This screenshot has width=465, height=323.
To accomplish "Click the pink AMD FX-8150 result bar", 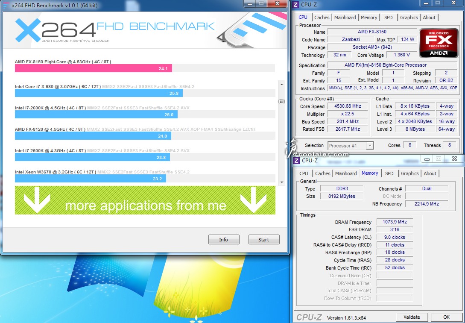I will [94, 68].
